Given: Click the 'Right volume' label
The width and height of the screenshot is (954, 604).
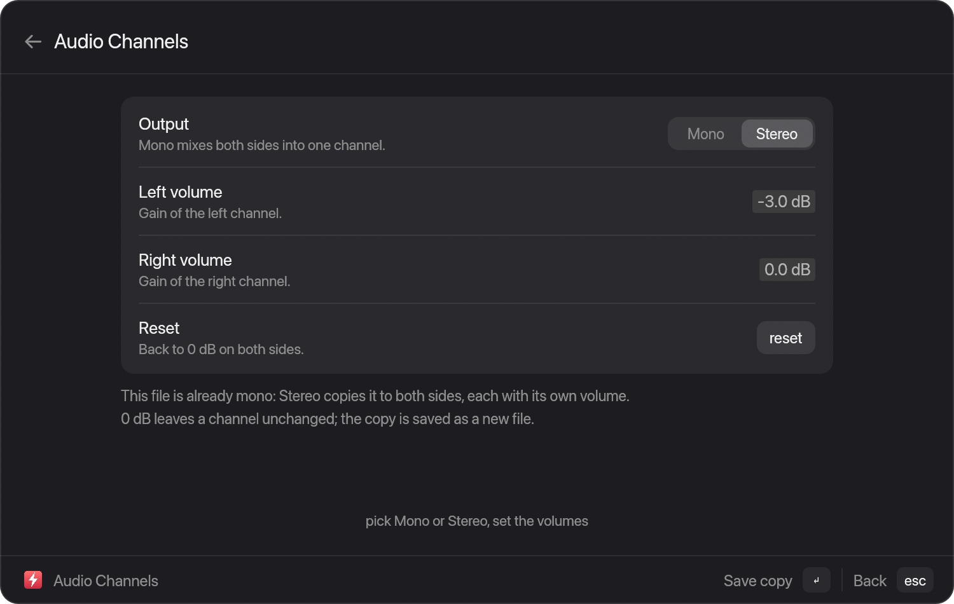Looking at the screenshot, I should click(x=185, y=260).
